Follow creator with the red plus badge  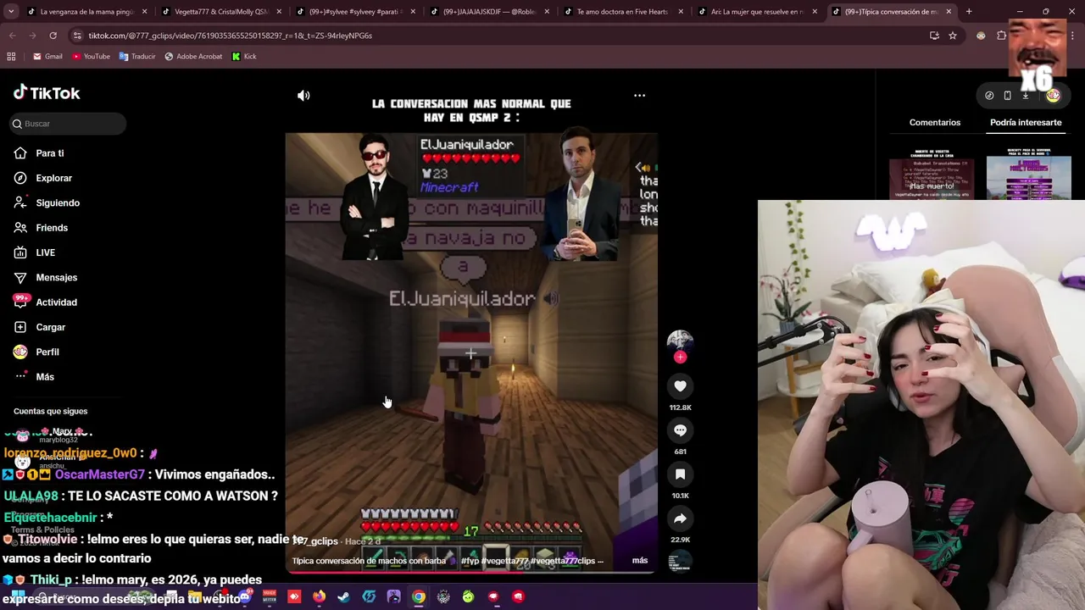coord(680,357)
